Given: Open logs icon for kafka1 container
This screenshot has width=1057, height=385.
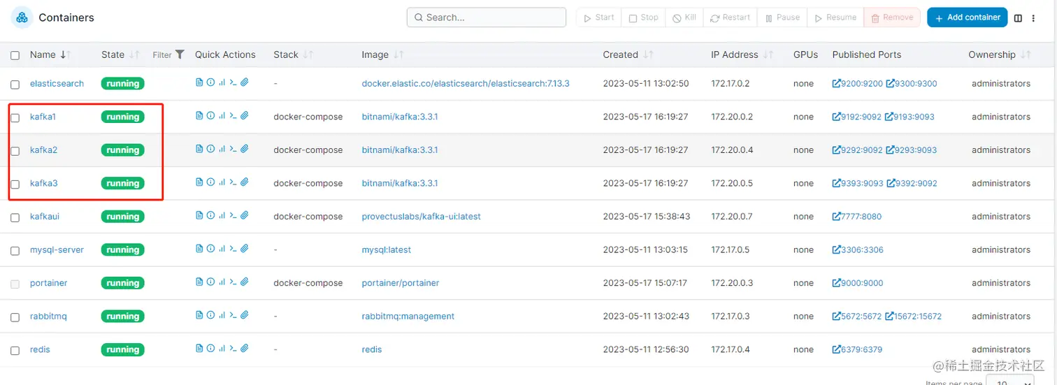Looking at the screenshot, I should coord(199,116).
